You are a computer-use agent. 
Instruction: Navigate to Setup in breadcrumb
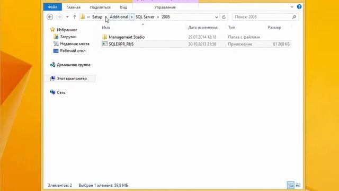[97, 17]
